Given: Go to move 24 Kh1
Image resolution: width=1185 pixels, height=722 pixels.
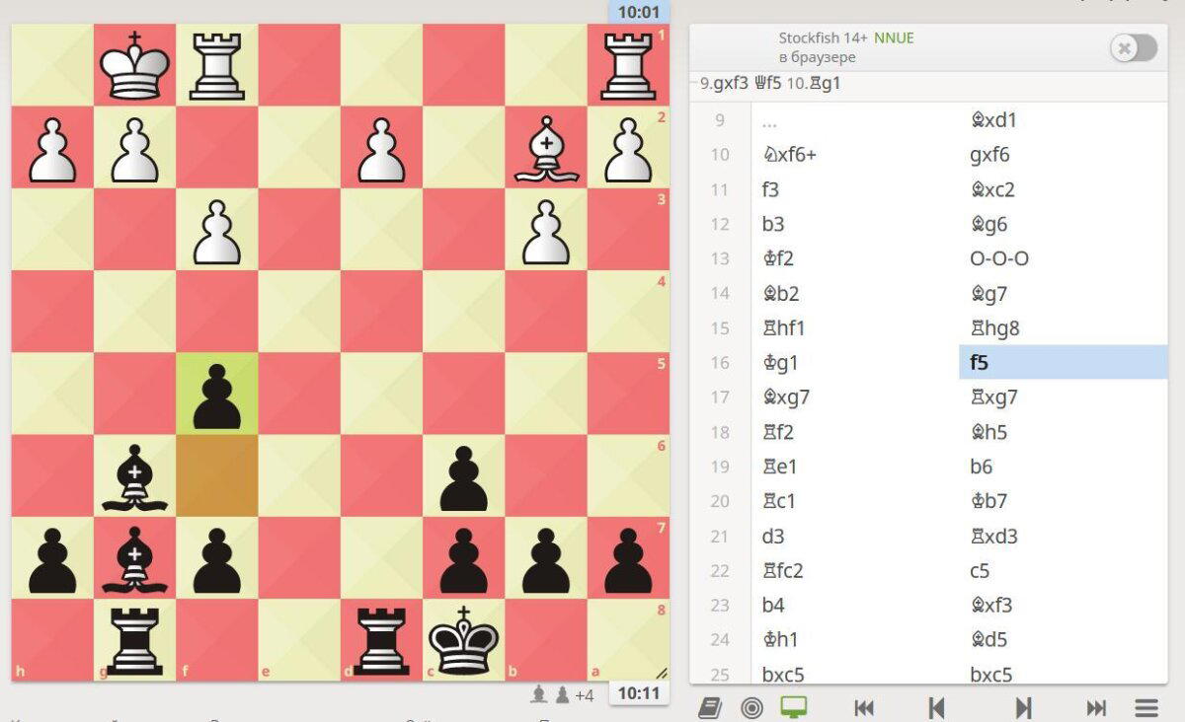Looking at the screenshot, I should click(854, 639).
